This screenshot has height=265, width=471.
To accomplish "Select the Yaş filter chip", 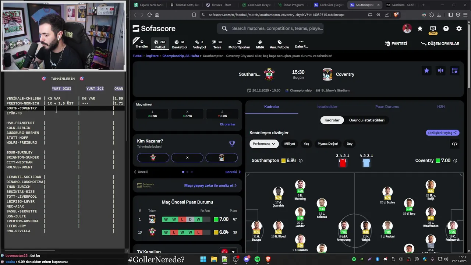I will click(306, 144).
